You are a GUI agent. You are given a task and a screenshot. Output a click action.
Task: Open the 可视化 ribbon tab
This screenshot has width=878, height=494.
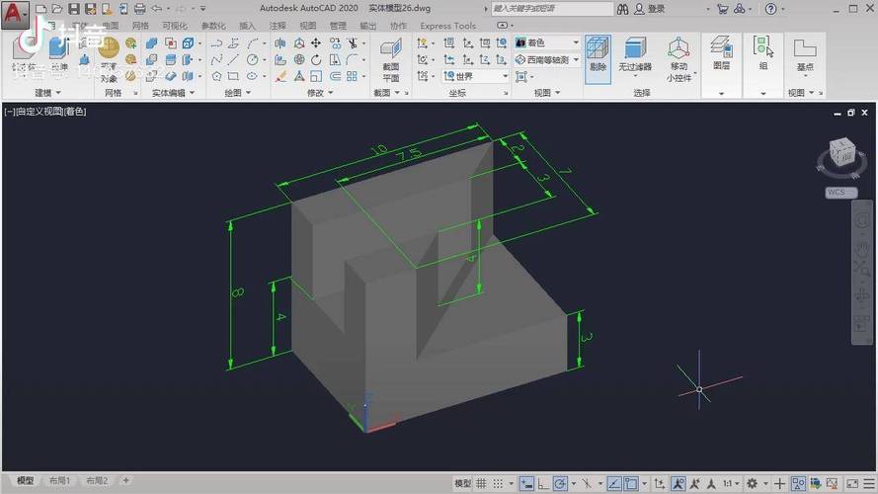point(173,26)
